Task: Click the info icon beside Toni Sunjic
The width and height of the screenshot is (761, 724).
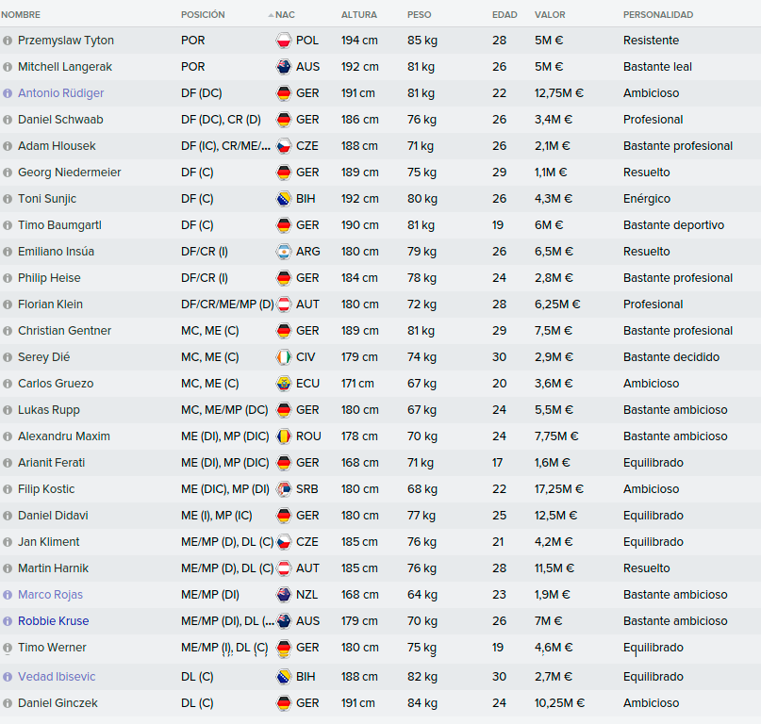Action: click(x=8, y=199)
